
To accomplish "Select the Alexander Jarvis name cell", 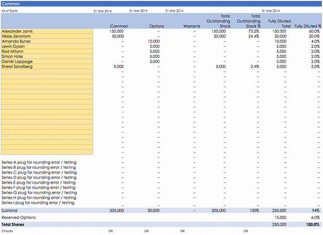I will [47, 32].
